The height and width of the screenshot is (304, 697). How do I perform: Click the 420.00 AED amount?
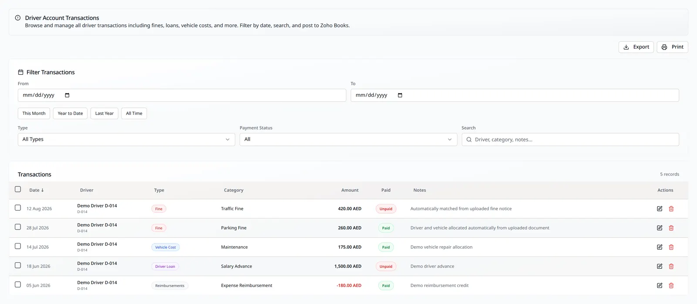[x=350, y=209]
